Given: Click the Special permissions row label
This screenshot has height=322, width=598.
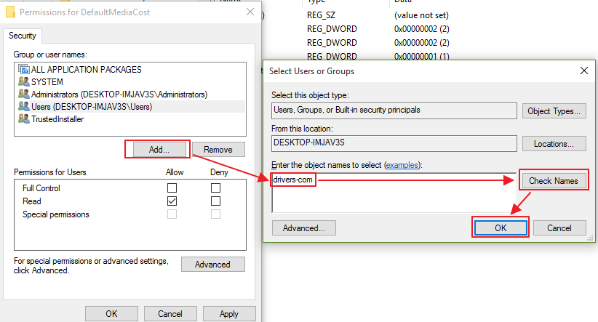Looking at the screenshot, I should (x=56, y=214).
